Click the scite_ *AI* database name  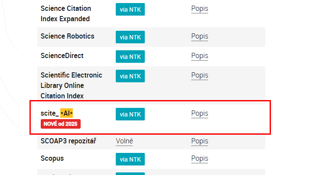click(x=56, y=113)
